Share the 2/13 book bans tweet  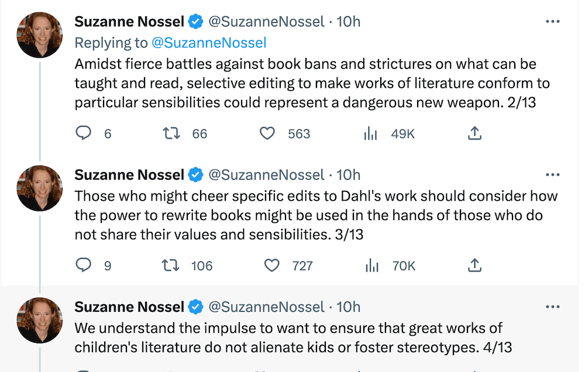pyautogui.click(x=475, y=134)
